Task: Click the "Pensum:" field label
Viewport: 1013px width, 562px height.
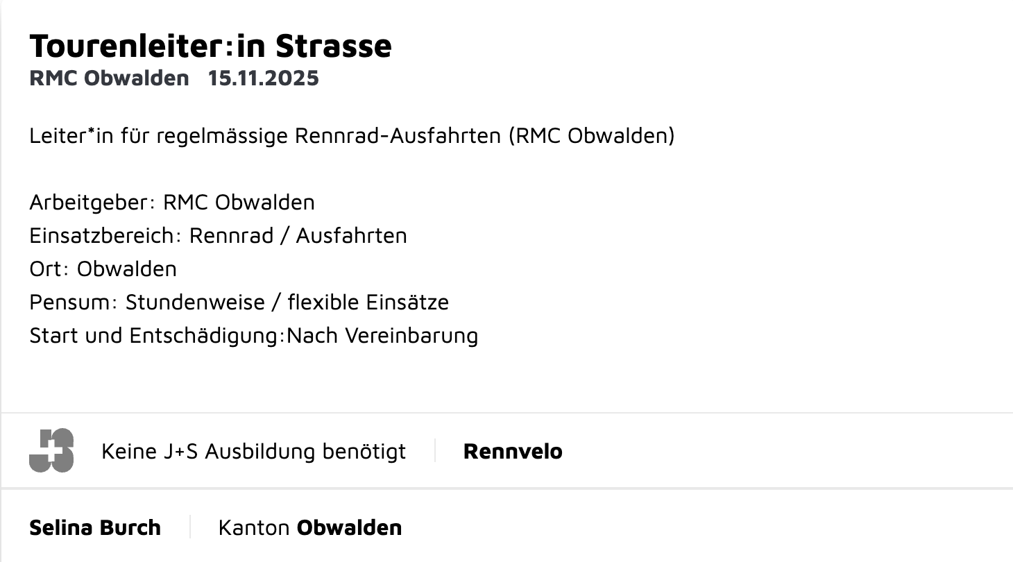Action: pyautogui.click(x=74, y=303)
